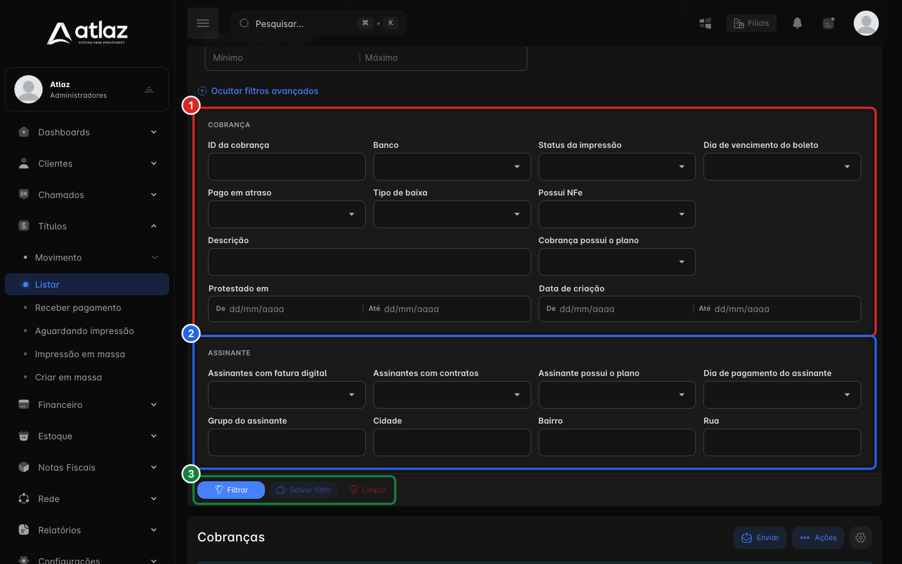Click the Estoque basket icon
The image size is (902, 564).
point(24,436)
